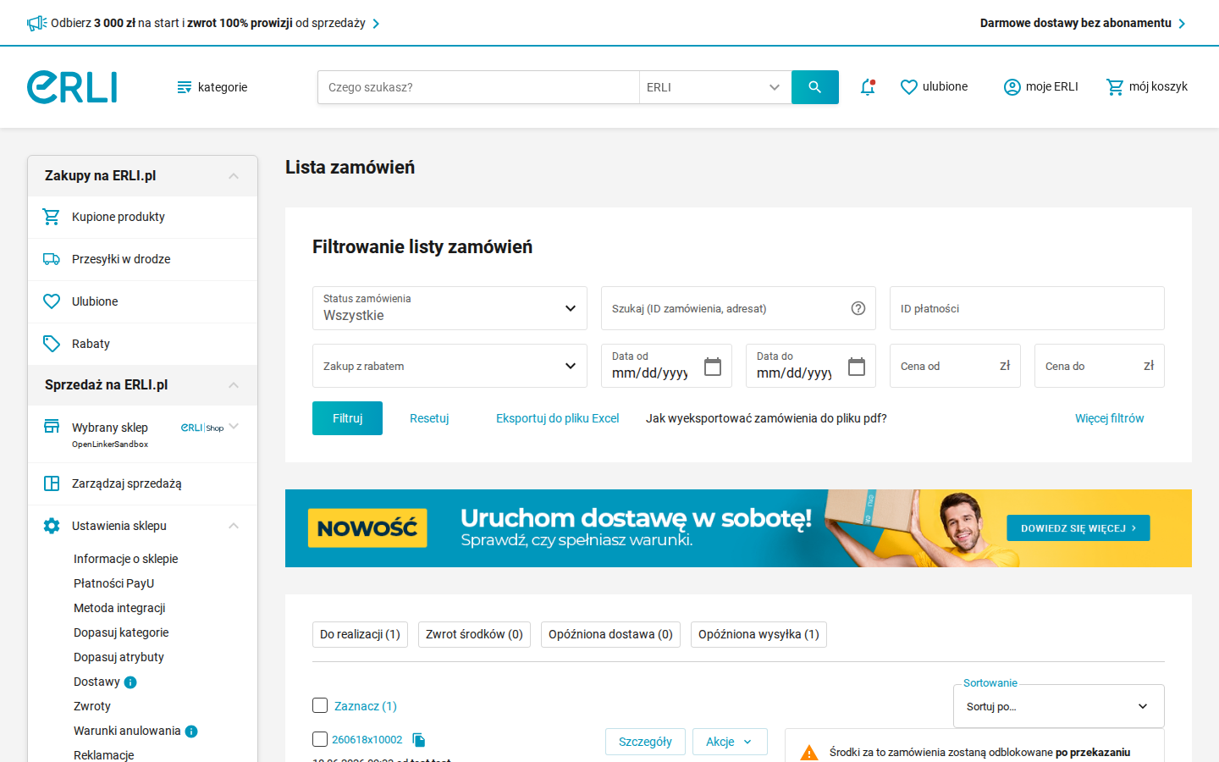Click DOWIEDZ SIĘ WIĘCEJ banner button

pyautogui.click(x=1078, y=528)
